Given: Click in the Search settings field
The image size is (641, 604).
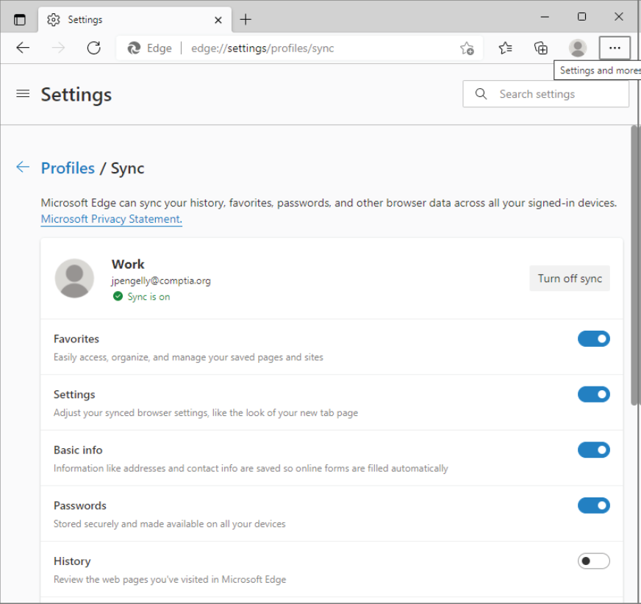Looking at the screenshot, I should [x=545, y=94].
